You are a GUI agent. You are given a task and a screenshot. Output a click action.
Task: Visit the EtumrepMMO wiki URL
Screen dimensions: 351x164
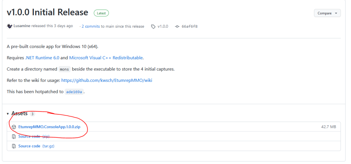point(107,80)
